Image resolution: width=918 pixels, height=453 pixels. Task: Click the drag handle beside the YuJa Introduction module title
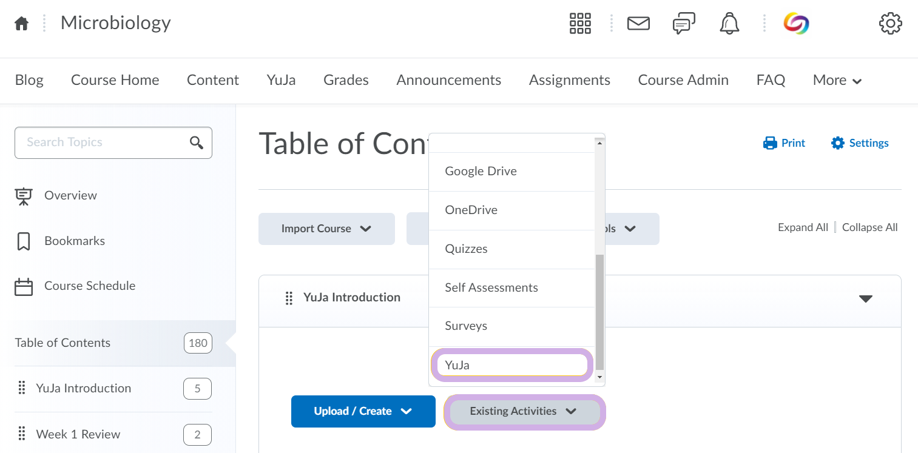point(289,298)
